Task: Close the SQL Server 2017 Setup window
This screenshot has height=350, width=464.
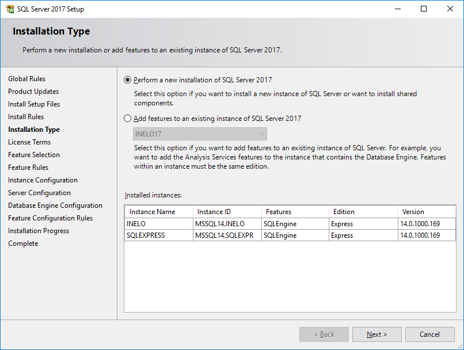Action: pos(450,9)
